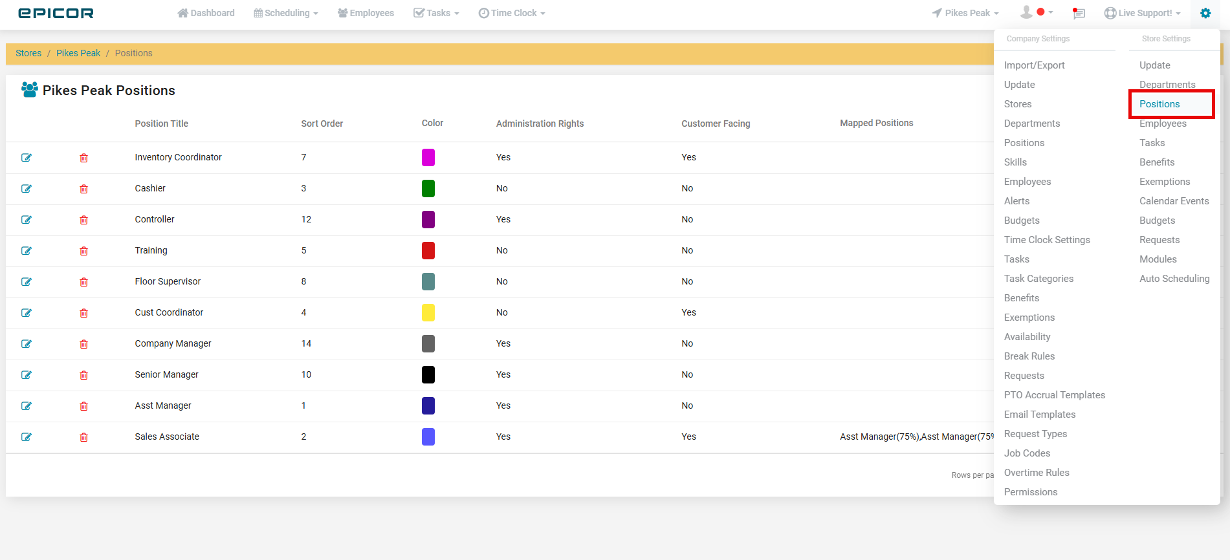Click the Pikes Peak breadcrumb link
This screenshot has height=560, width=1230.
click(x=78, y=53)
